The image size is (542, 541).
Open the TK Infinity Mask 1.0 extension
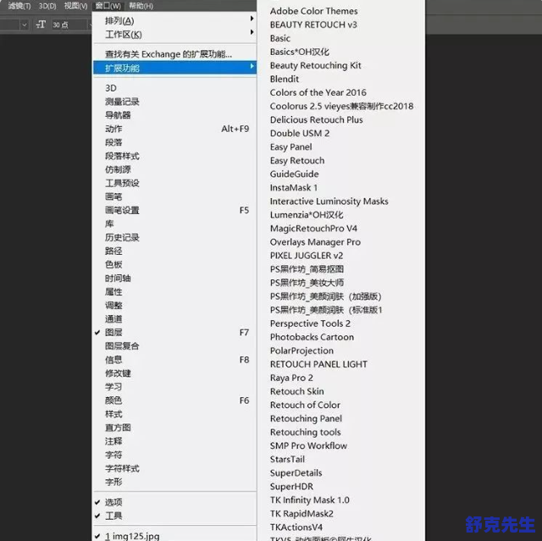309,500
